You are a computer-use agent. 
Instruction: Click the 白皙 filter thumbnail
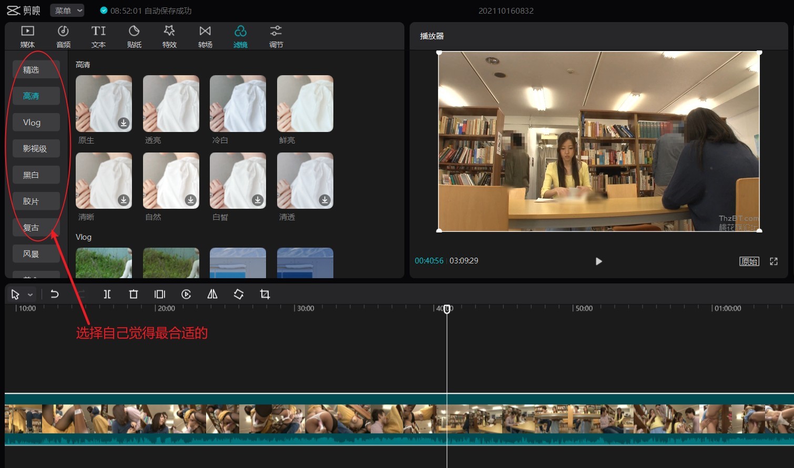tap(238, 180)
